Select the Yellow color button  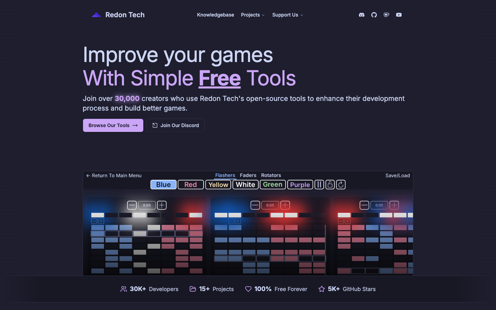218,185
